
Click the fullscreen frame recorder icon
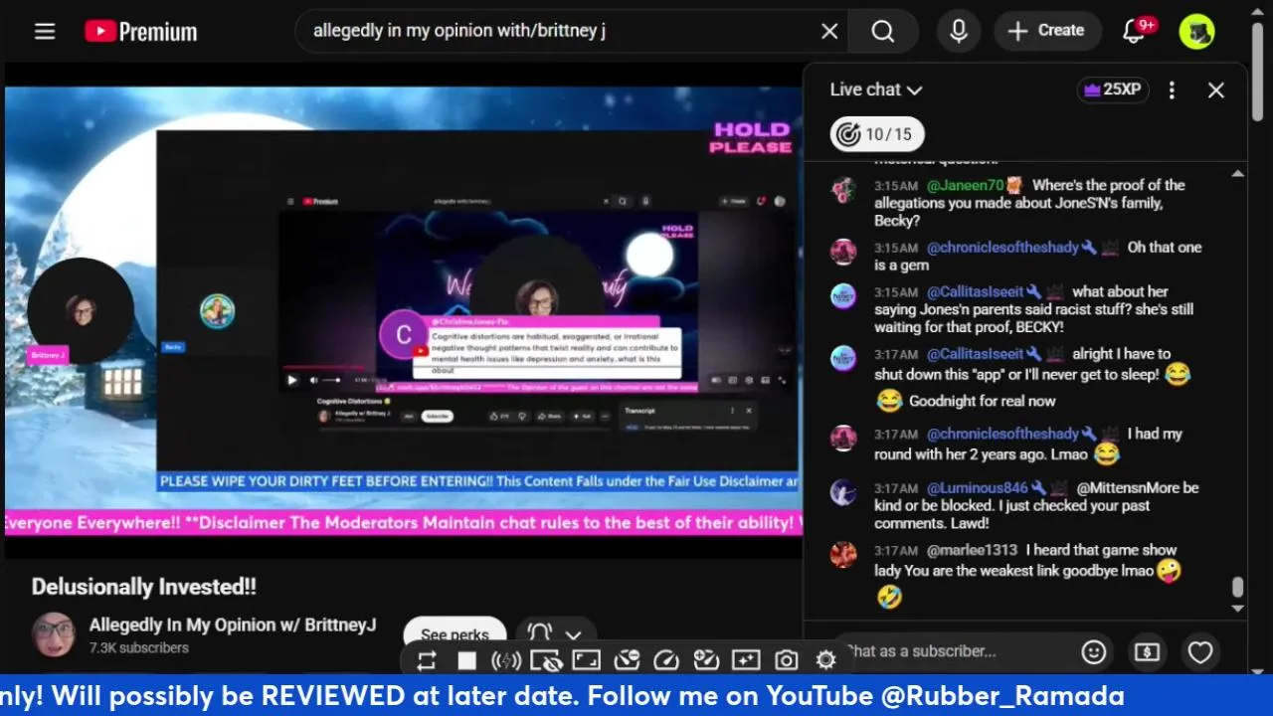click(x=587, y=660)
